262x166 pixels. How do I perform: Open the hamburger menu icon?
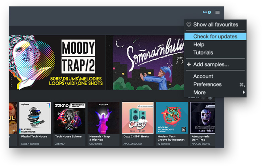coord(217,12)
